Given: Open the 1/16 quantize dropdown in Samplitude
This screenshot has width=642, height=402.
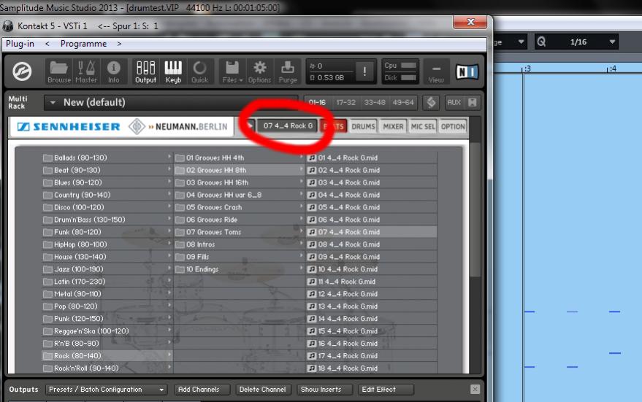Looking at the screenshot, I should coord(612,42).
